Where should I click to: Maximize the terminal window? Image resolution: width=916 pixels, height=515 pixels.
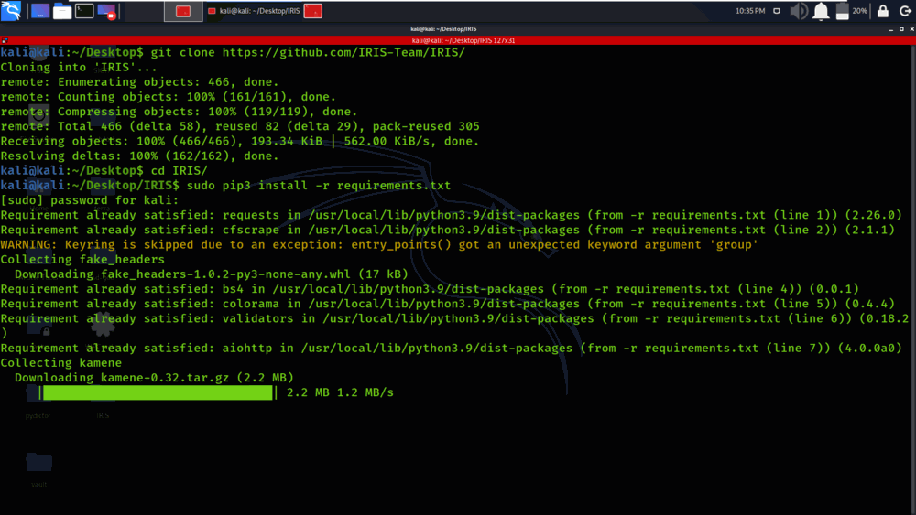tap(901, 29)
